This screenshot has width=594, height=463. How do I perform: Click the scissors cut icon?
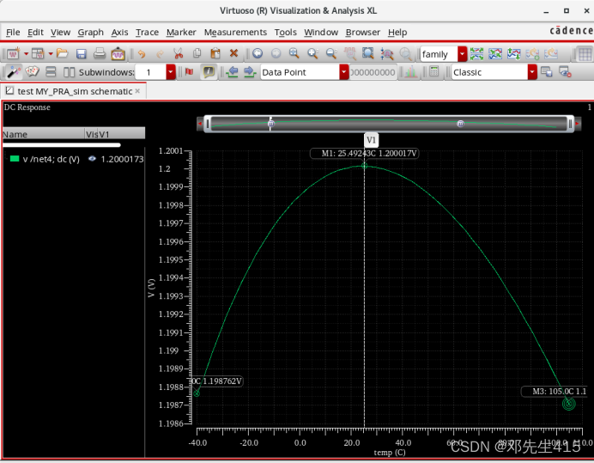[178, 53]
